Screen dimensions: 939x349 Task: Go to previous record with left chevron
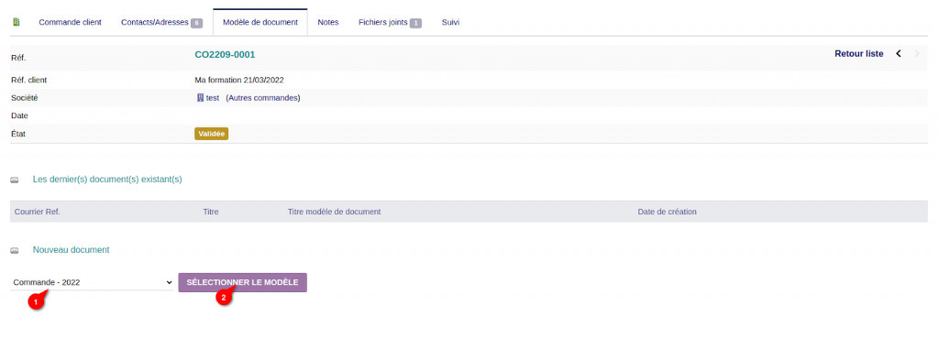coord(899,54)
